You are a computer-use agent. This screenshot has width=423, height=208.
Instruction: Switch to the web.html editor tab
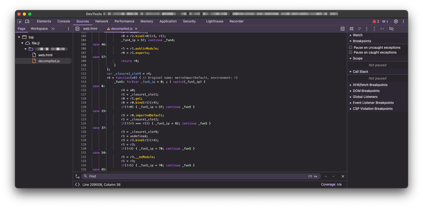90,29
